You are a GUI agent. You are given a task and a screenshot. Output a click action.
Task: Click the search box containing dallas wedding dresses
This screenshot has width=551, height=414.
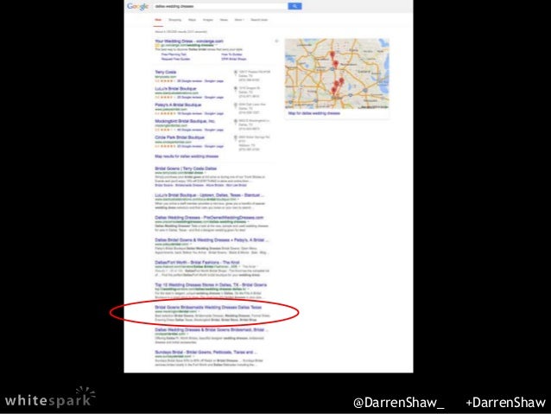click(220, 6)
